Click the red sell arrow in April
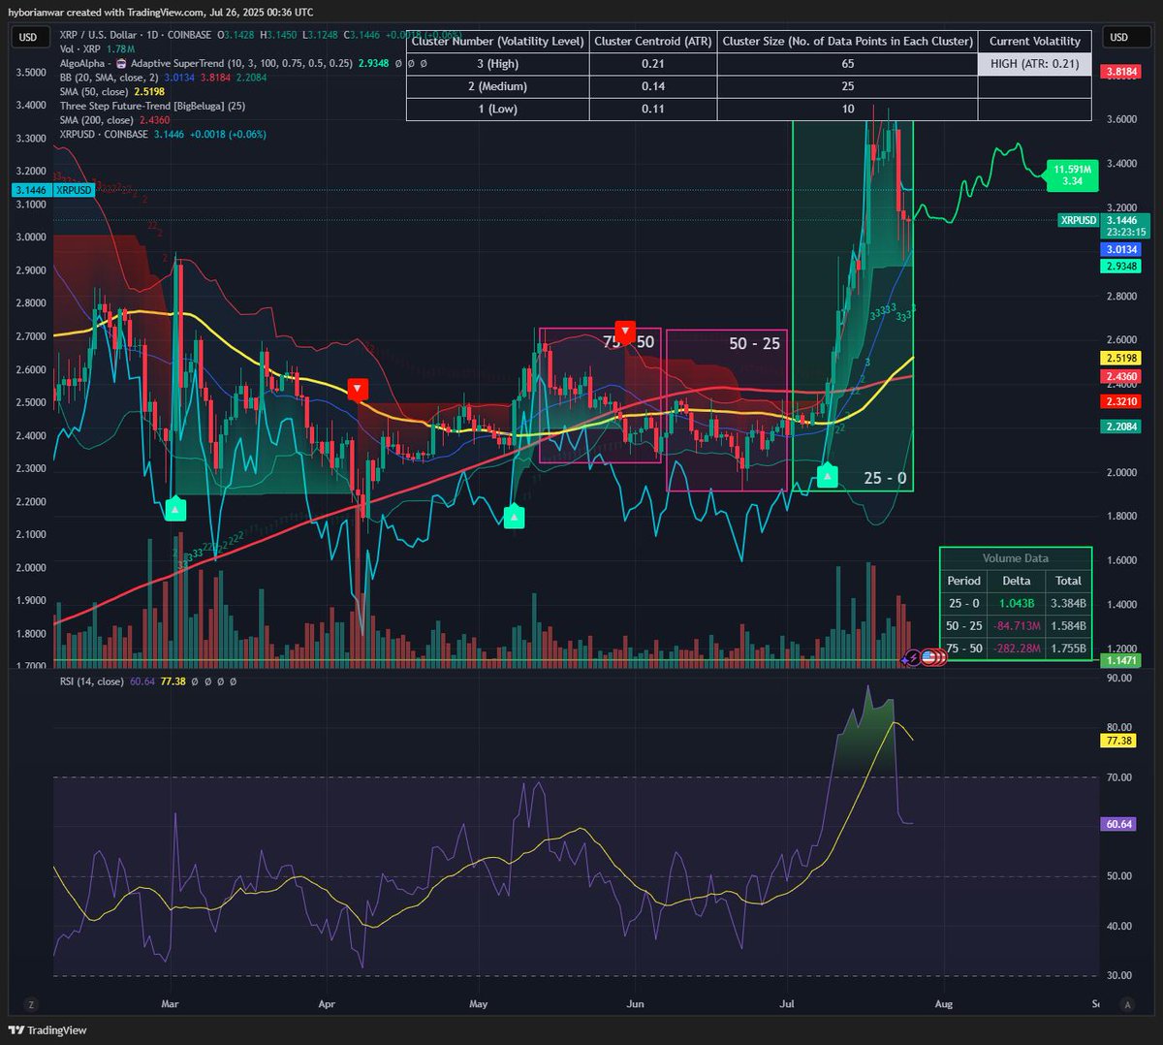Viewport: 1163px width, 1045px height. 358,389
